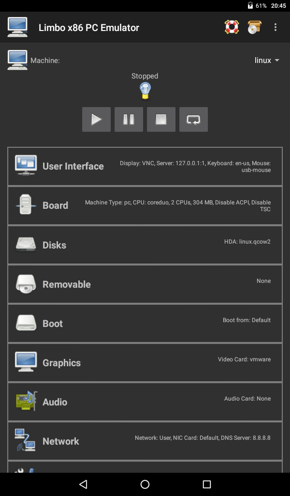Expand the Graphics section

[x=145, y=362]
